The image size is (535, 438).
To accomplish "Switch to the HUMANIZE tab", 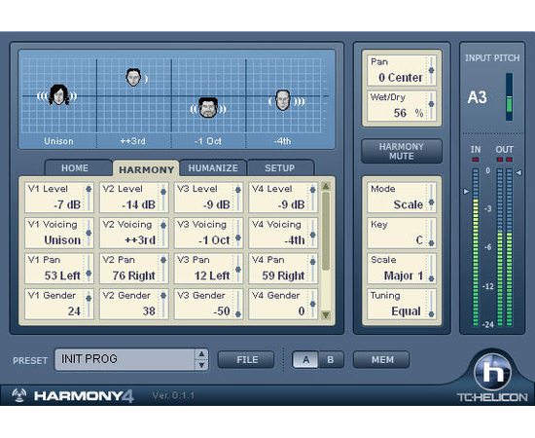I will click(213, 168).
